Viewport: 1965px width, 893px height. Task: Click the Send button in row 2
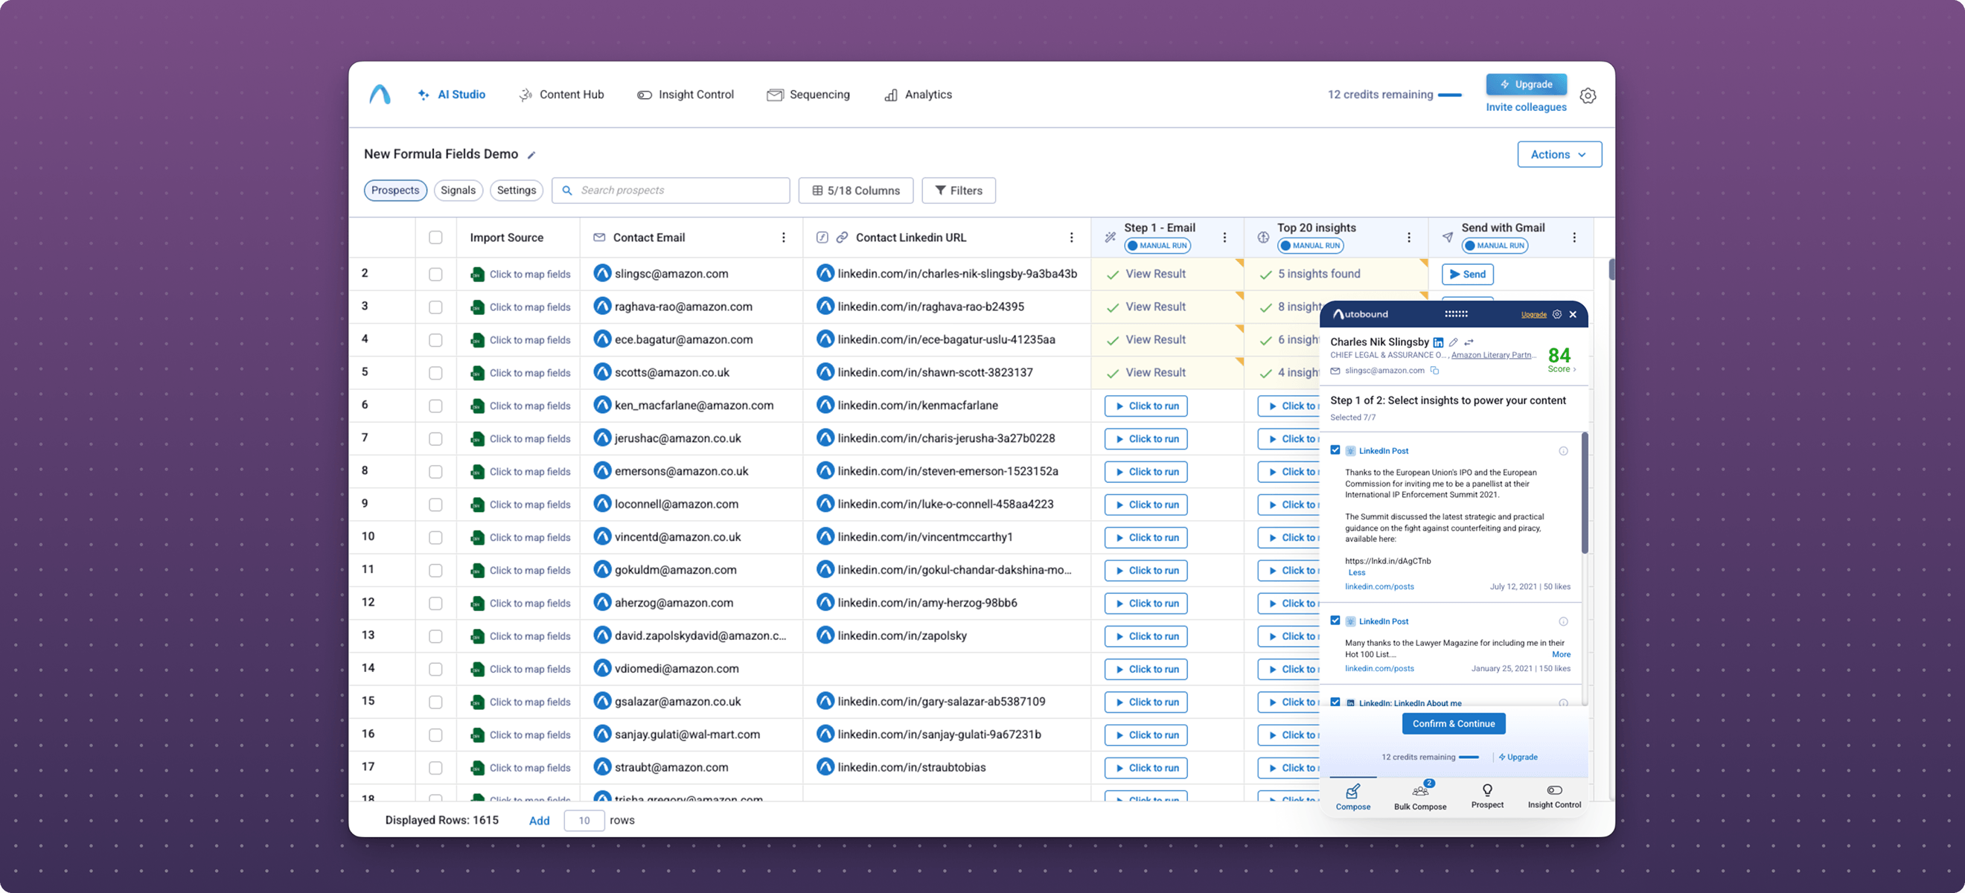coord(1468,275)
